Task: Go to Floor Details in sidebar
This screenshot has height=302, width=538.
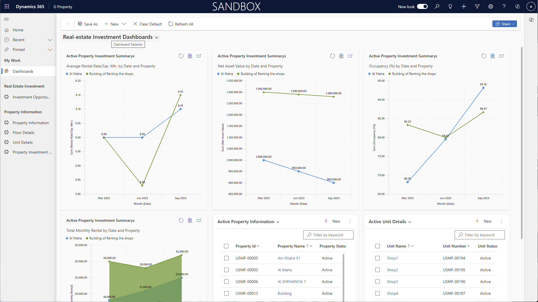Action: coord(24,133)
